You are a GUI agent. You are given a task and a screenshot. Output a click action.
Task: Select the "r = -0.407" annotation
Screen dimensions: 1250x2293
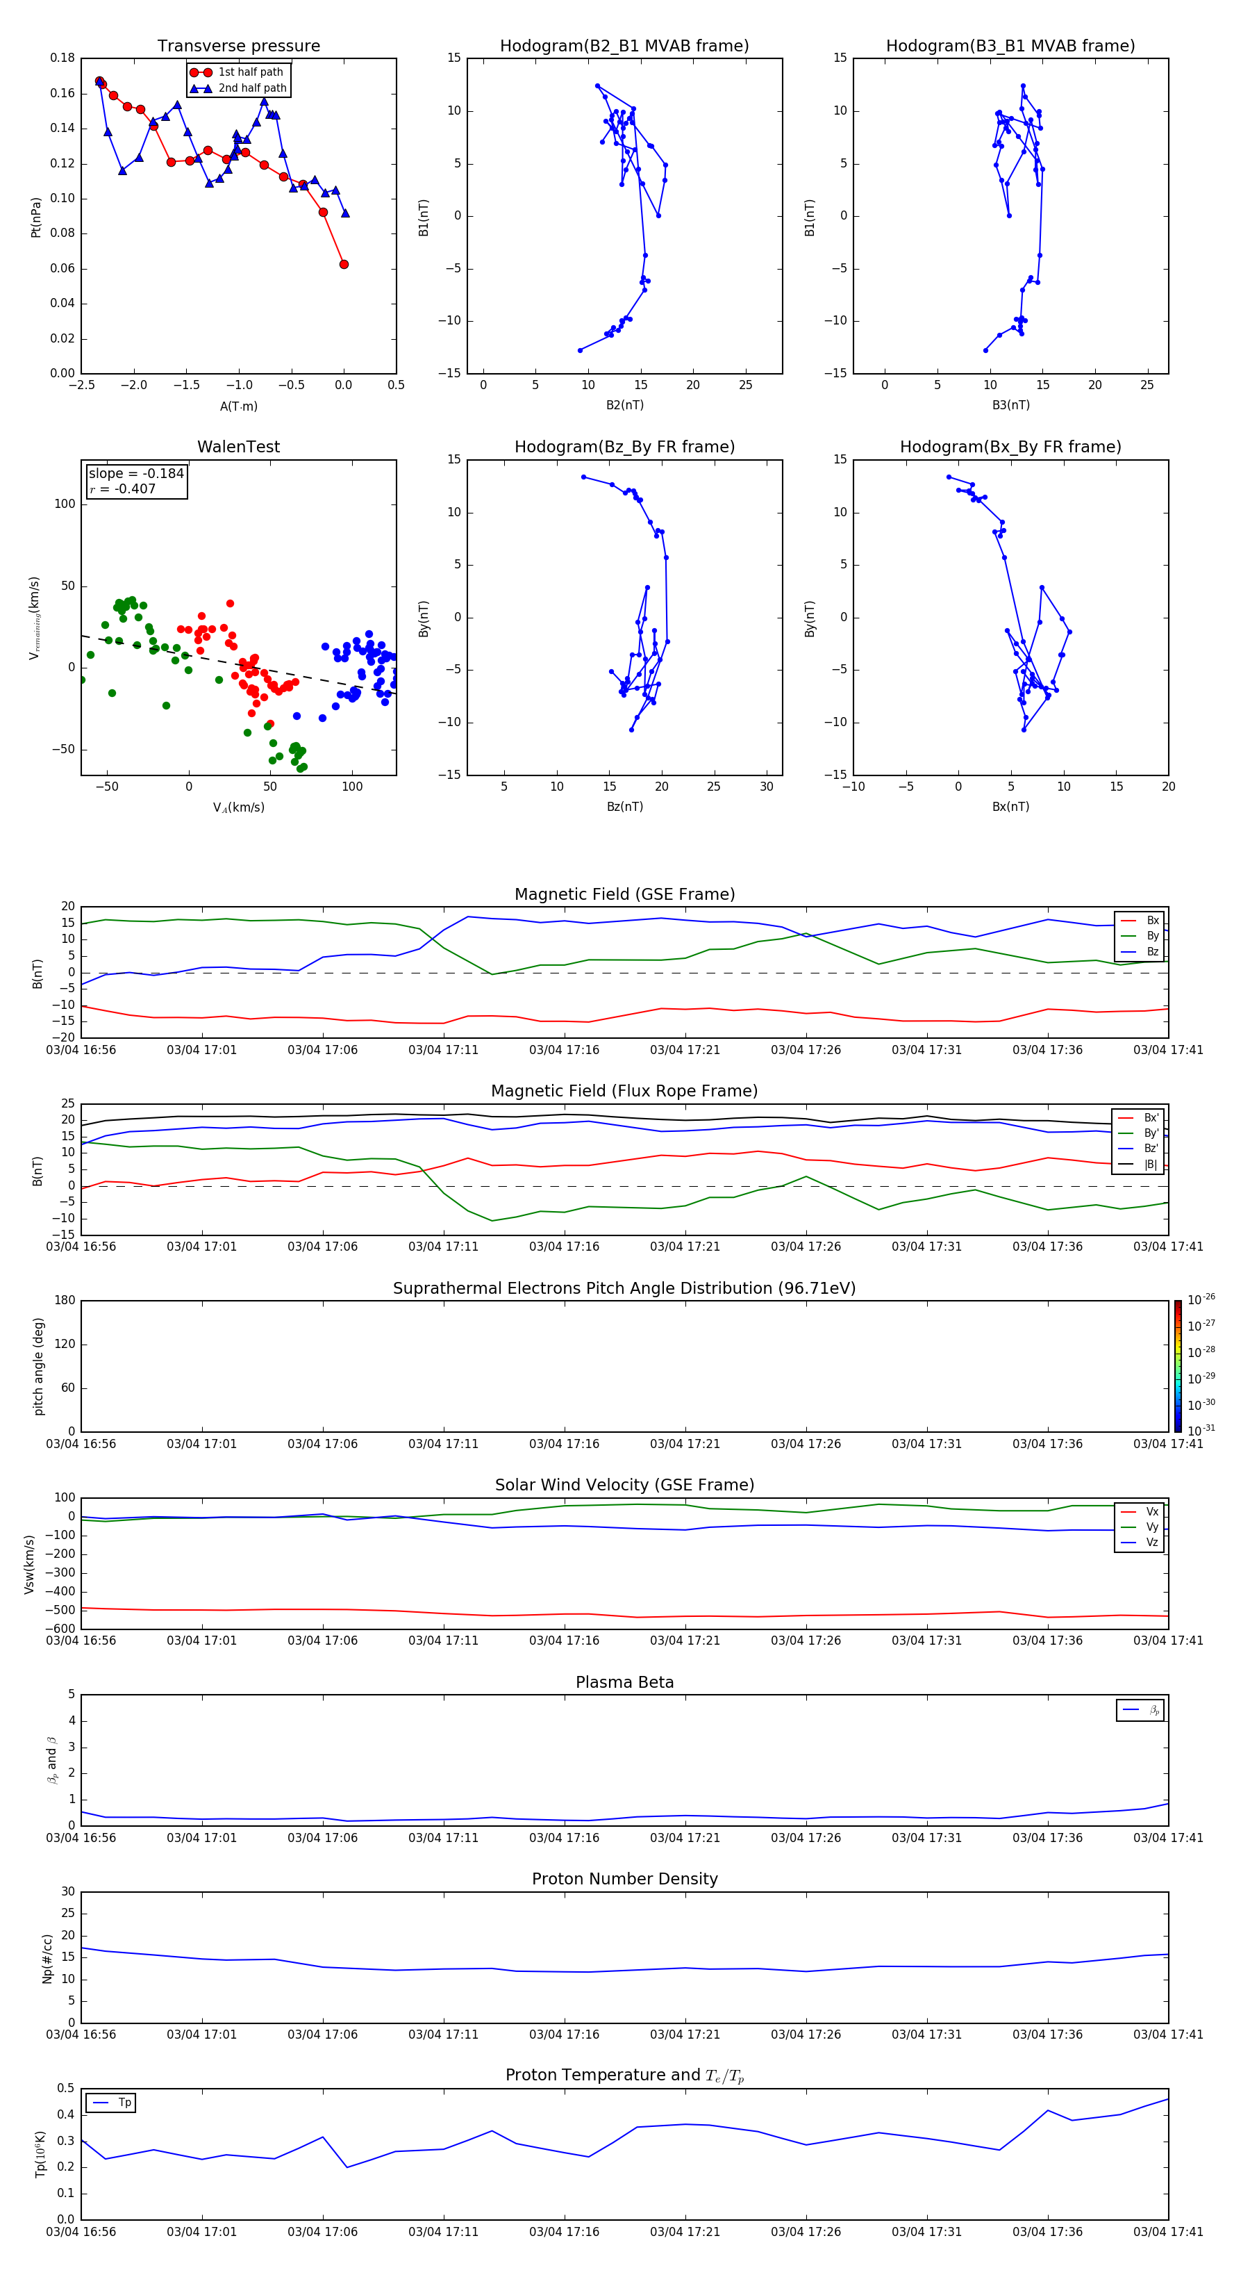[x=123, y=488]
